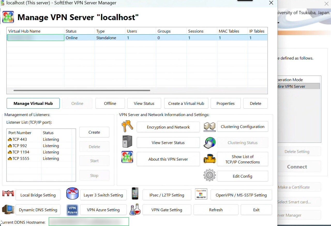The image size is (331, 226).
Task: Click the smartphone icon beside IPsec / L2TP Setting
Action: 135,194
